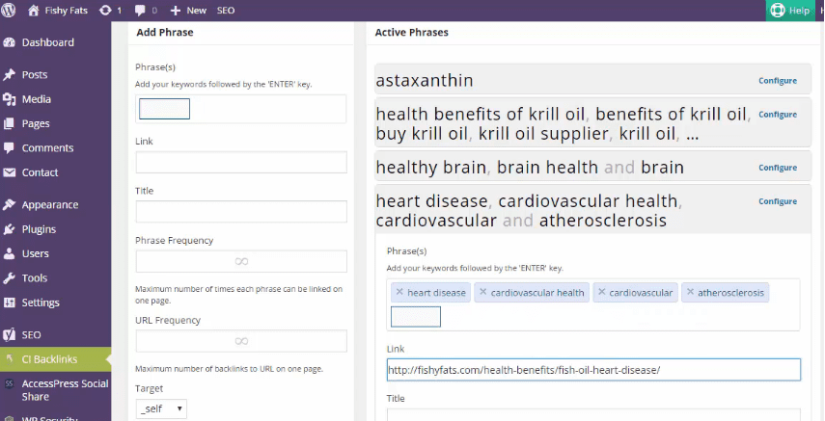This screenshot has height=421, width=825.
Task: Click the updates refresh icon
Action: point(104,11)
